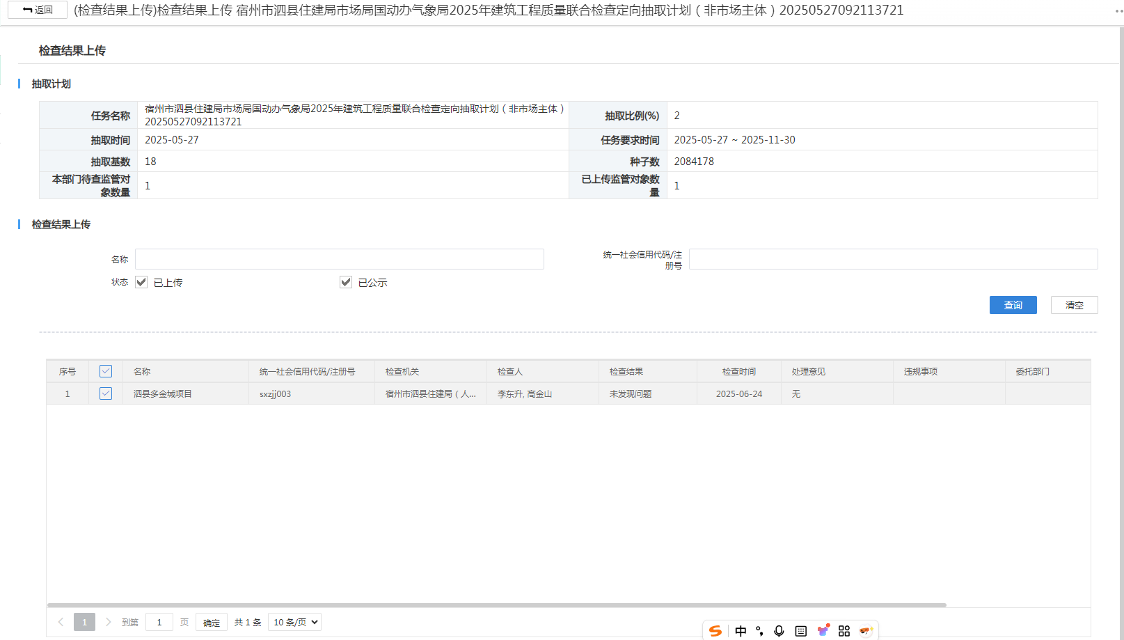Focus the 名称 search input field

(x=340, y=259)
